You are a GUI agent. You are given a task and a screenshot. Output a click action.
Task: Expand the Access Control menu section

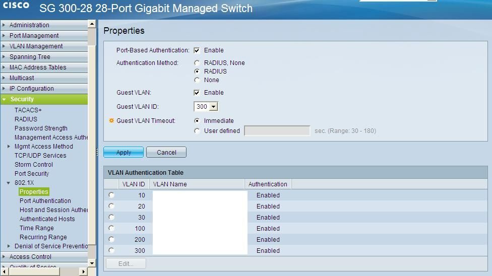point(44,256)
